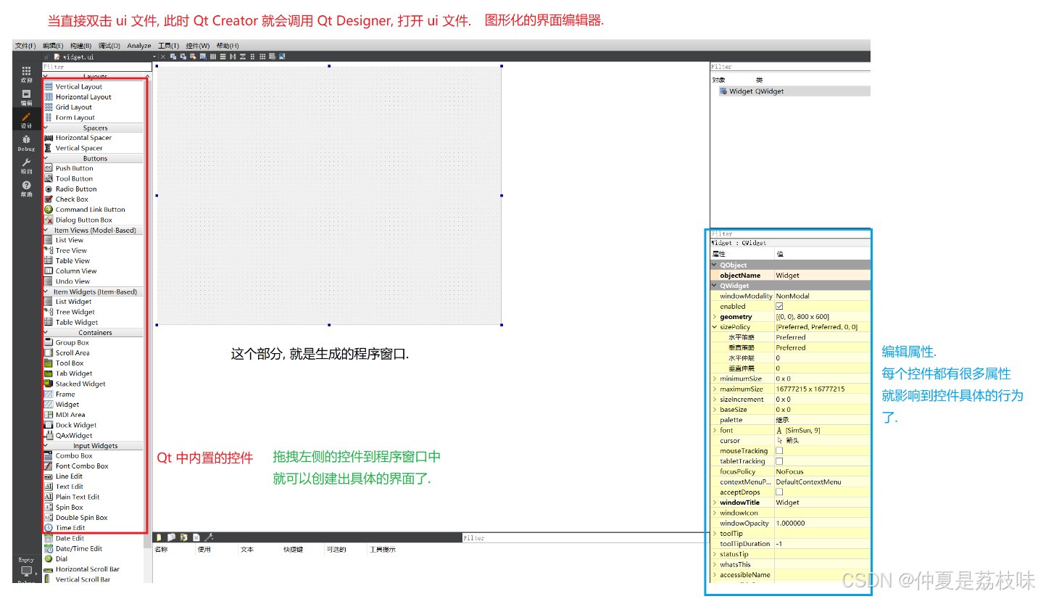Toggle the acceptDrops checkbox

coord(779,492)
